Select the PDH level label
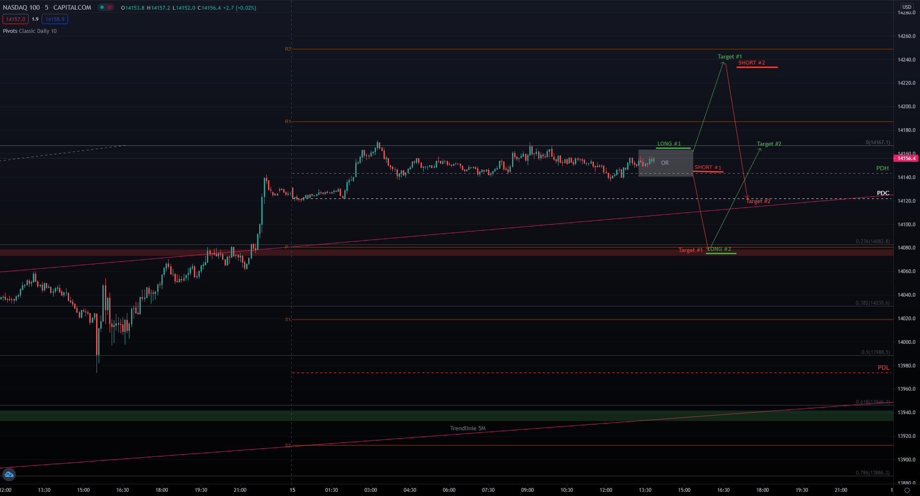This screenshot has height=496, width=920. pos(882,168)
